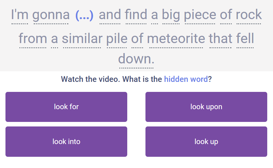Answer with "look up"
The image size is (273, 168).
[206, 142]
